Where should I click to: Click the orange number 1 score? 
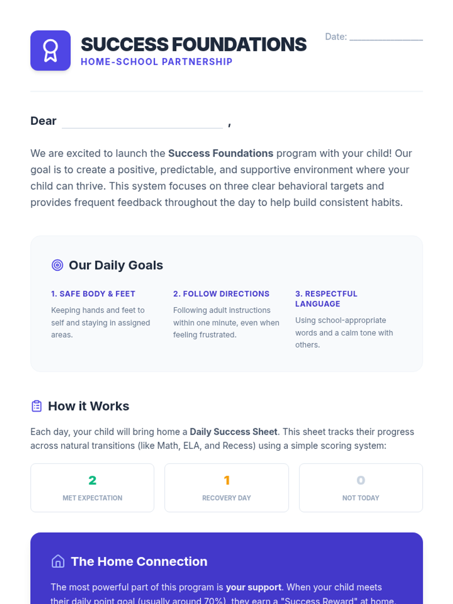[x=226, y=480]
